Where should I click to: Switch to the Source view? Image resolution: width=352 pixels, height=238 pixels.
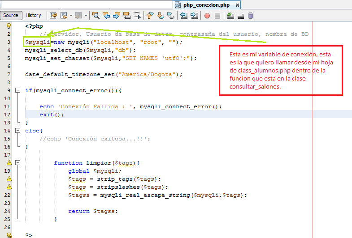(11, 16)
